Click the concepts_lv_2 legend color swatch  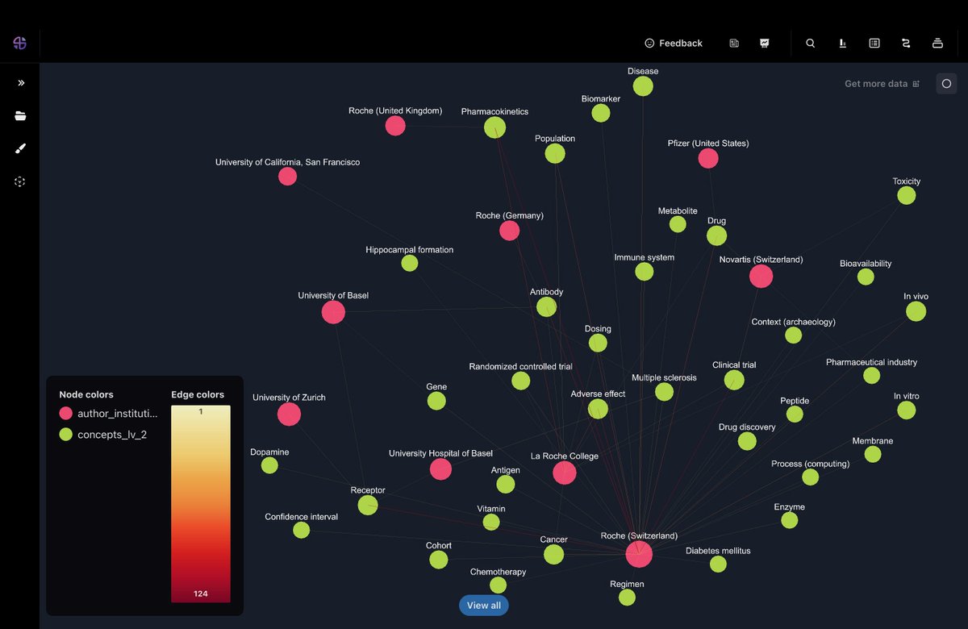66,435
